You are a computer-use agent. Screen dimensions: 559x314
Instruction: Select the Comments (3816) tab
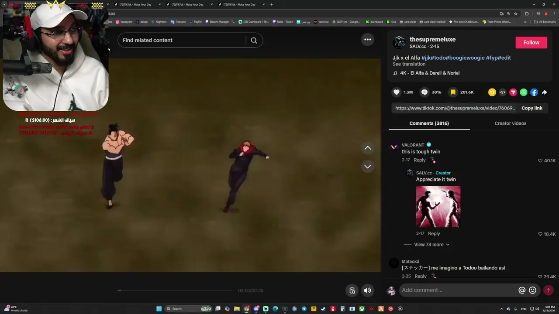tap(429, 123)
